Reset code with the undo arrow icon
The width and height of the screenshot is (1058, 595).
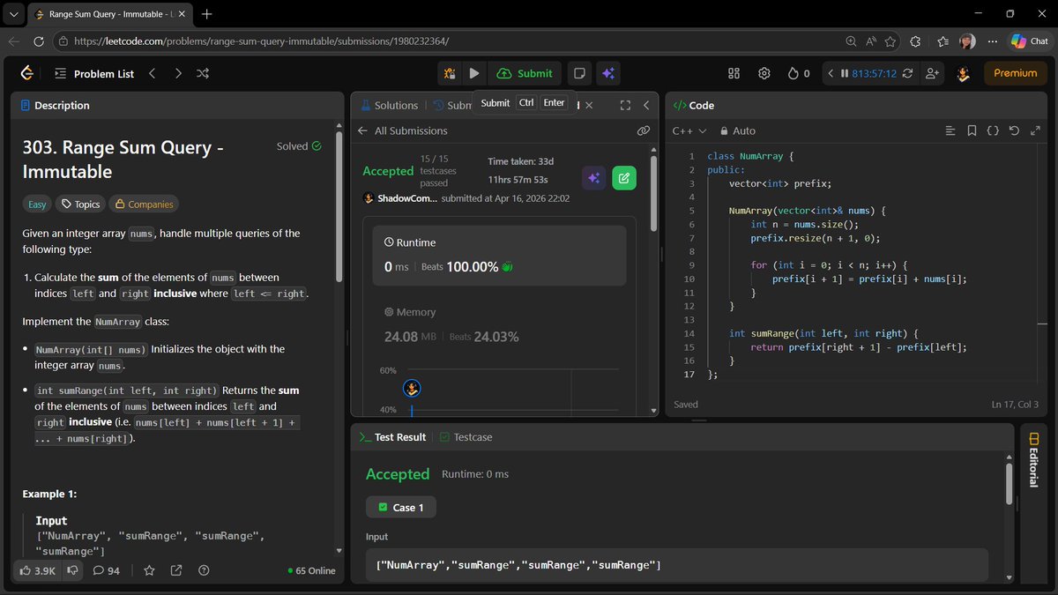click(1013, 130)
